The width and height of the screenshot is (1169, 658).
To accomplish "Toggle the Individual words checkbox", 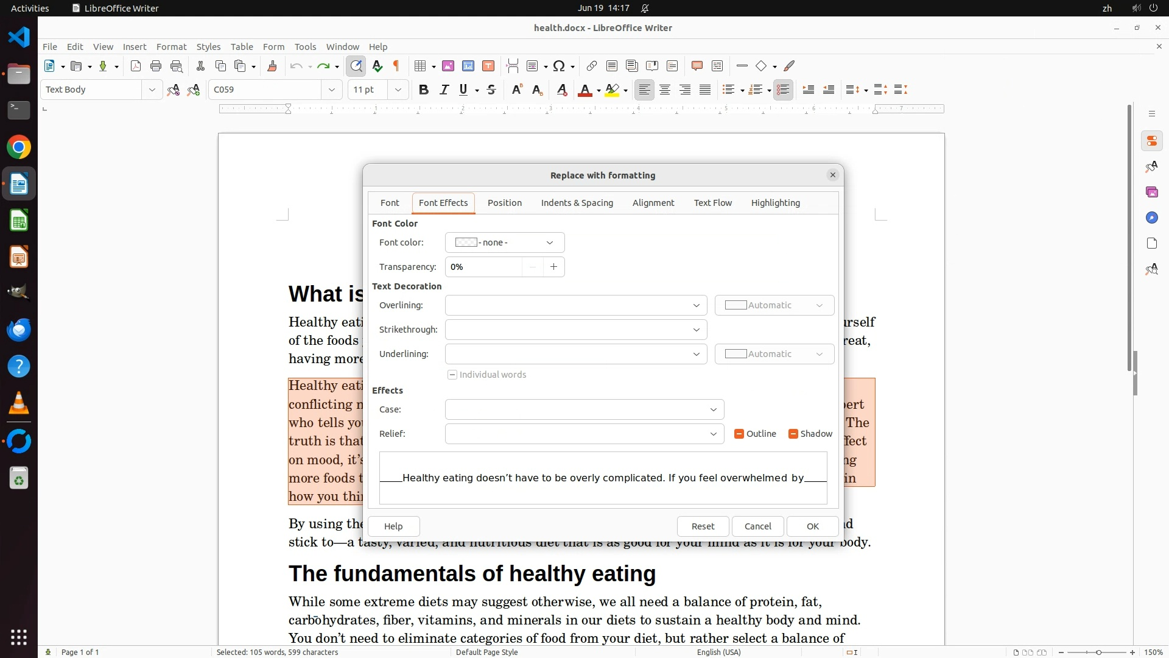I will click(x=452, y=375).
